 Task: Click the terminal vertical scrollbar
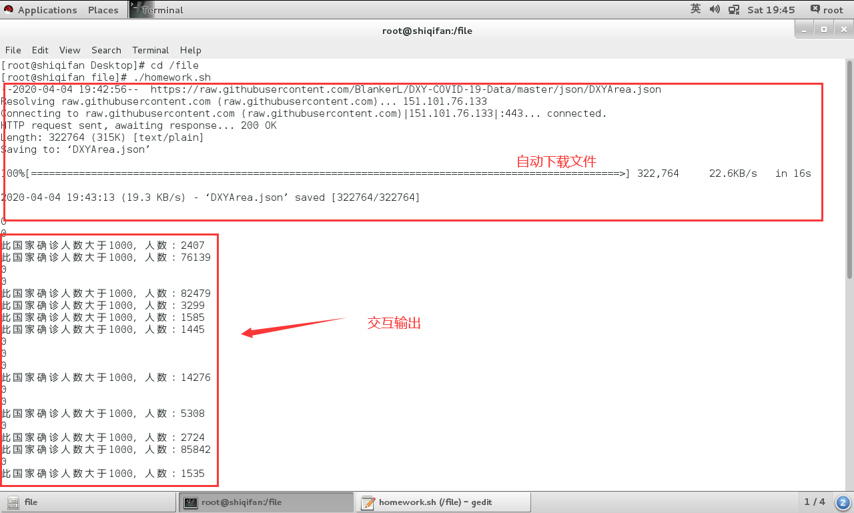[849, 169]
